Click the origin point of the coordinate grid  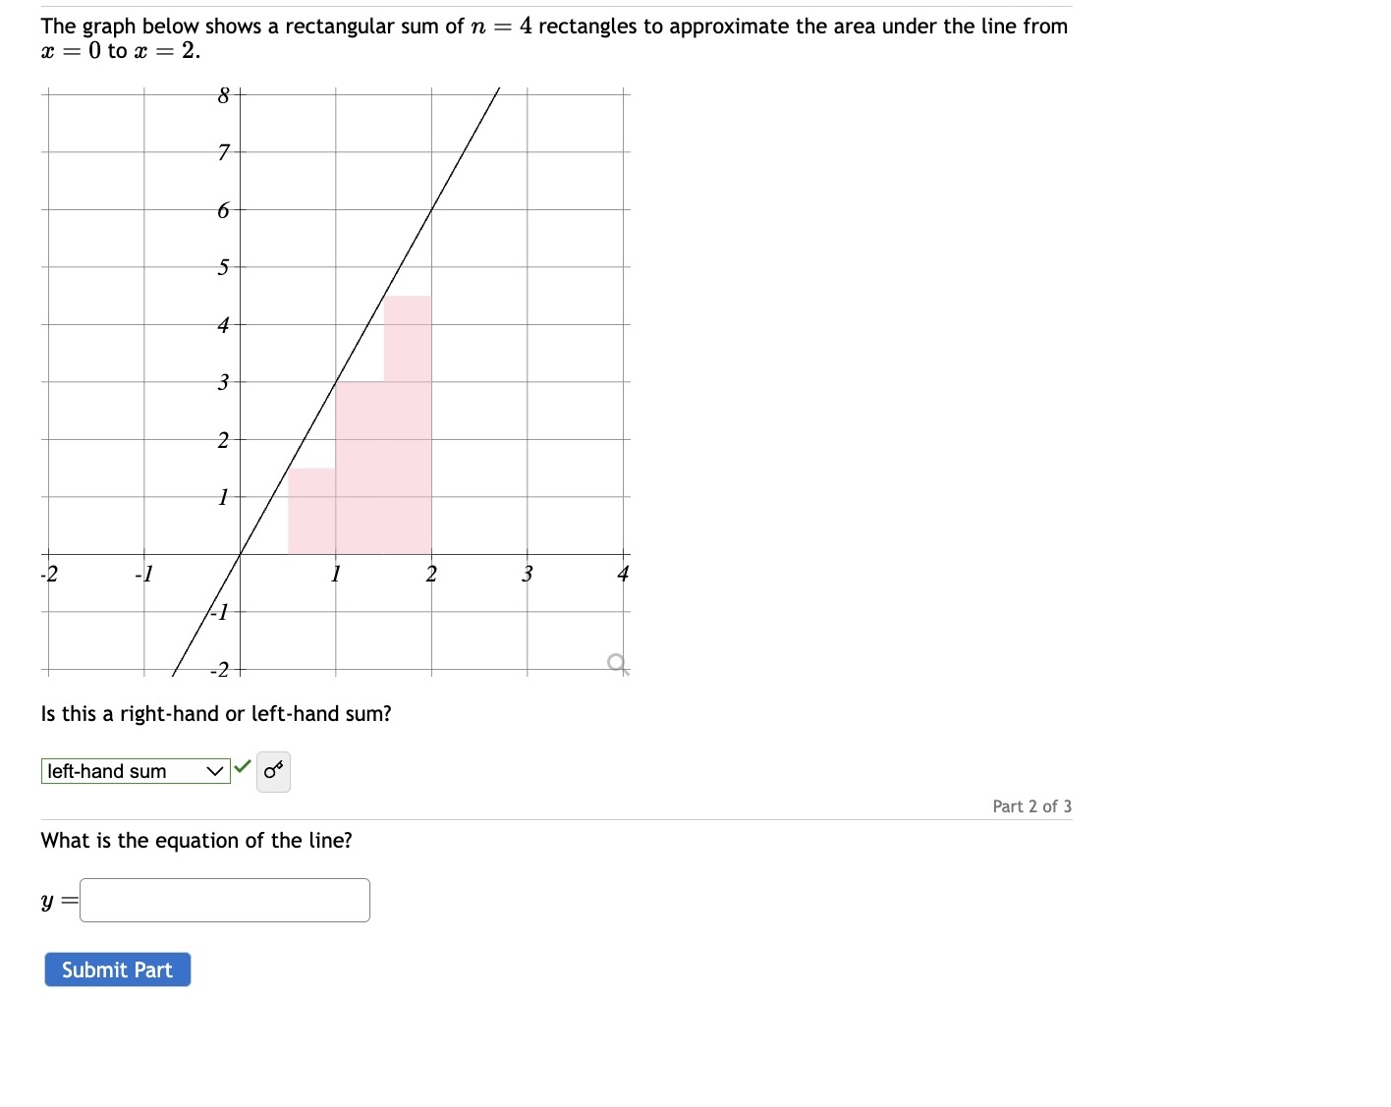coord(239,554)
